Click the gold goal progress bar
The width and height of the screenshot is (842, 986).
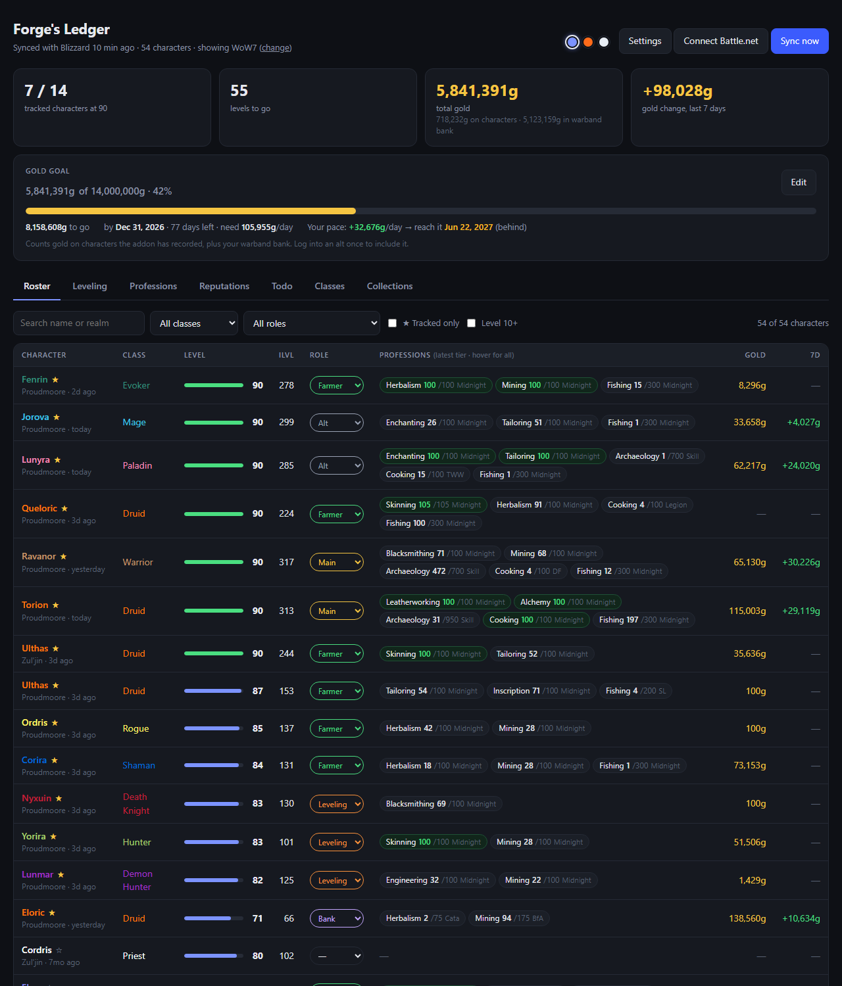coord(421,211)
